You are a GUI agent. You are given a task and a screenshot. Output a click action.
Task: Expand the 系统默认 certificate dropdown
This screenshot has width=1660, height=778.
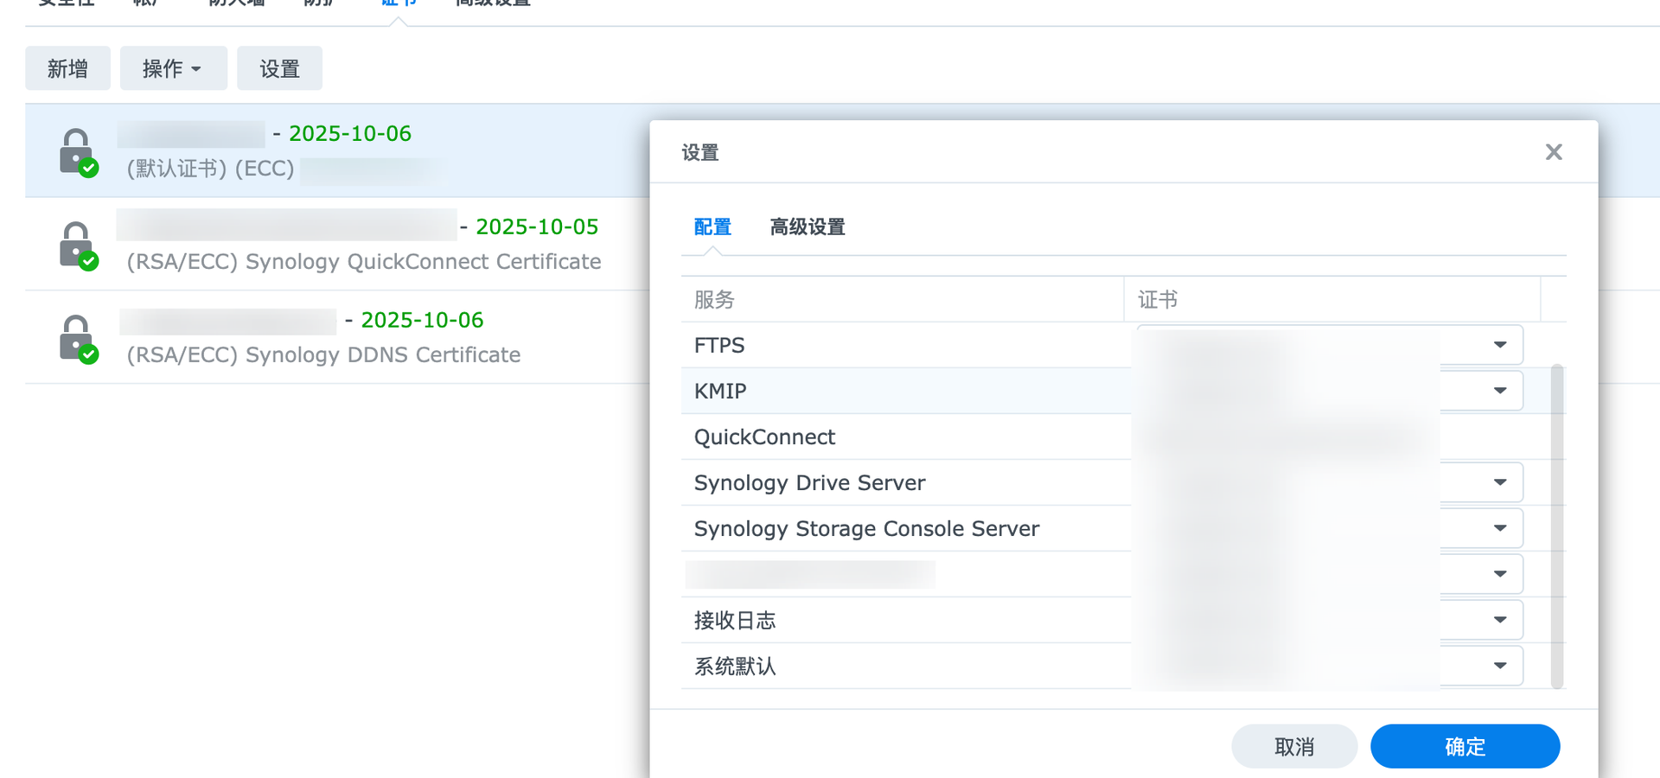coord(1502,666)
